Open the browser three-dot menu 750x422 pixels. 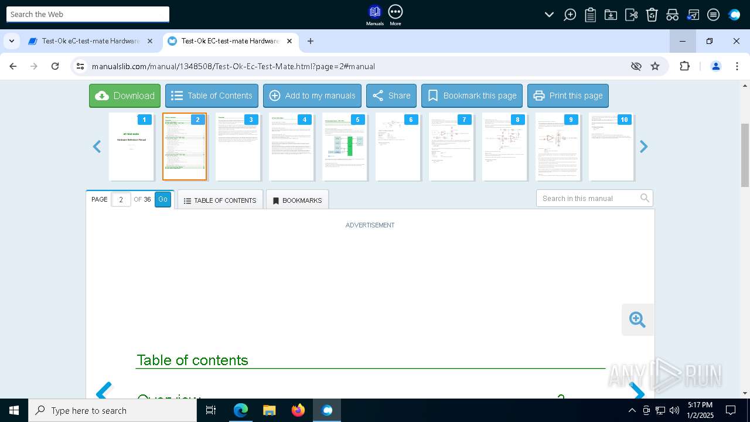737,66
